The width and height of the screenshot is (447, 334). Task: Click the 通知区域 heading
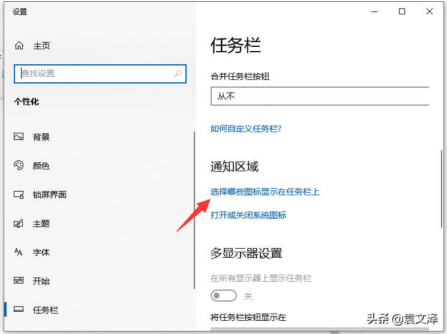coord(235,167)
